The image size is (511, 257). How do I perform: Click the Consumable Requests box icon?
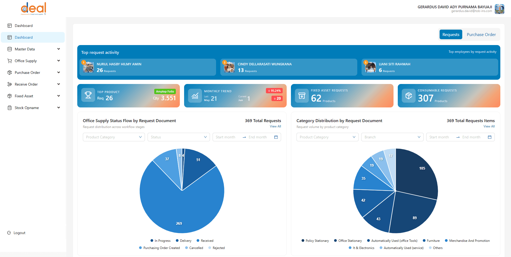point(409,96)
